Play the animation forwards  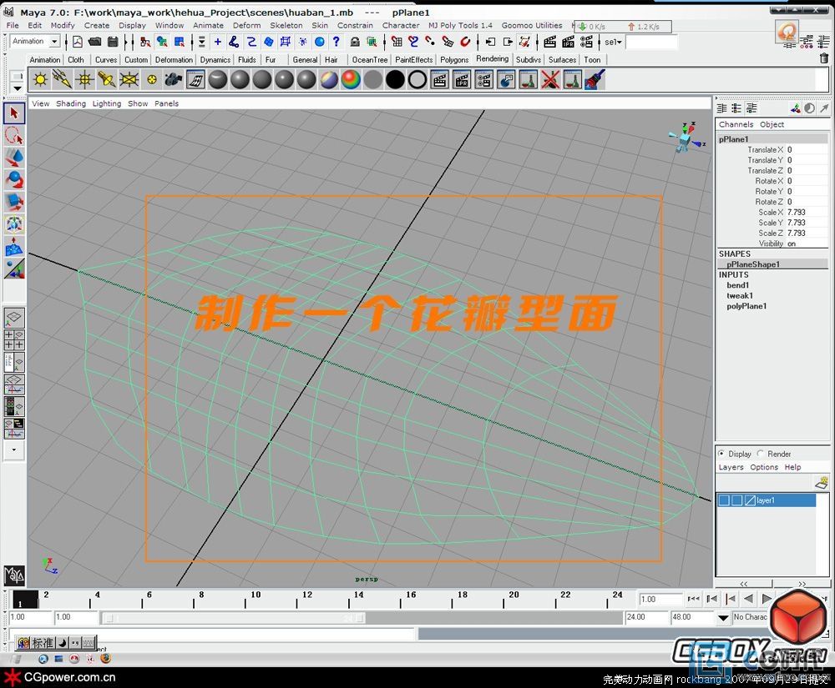click(767, 599)
